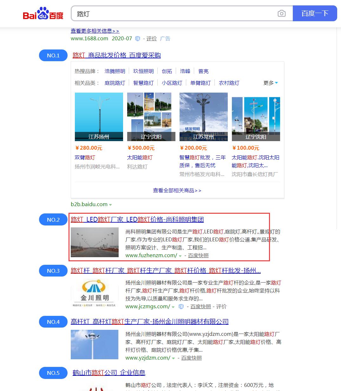This screenshot has width=341, height=391.
Task: Click seller 利达路灯
Action: click(x=137, y=167)
